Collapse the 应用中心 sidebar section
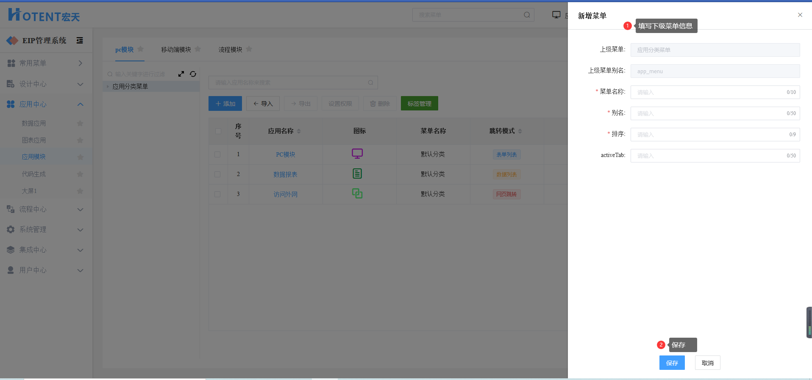Image resolution: width=812 pixels, height=380 pixels. click(80, 105)
